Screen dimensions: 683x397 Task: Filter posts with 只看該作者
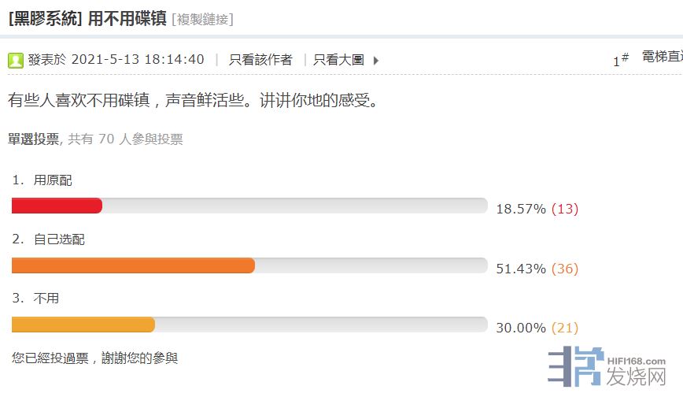pos(260,60)
